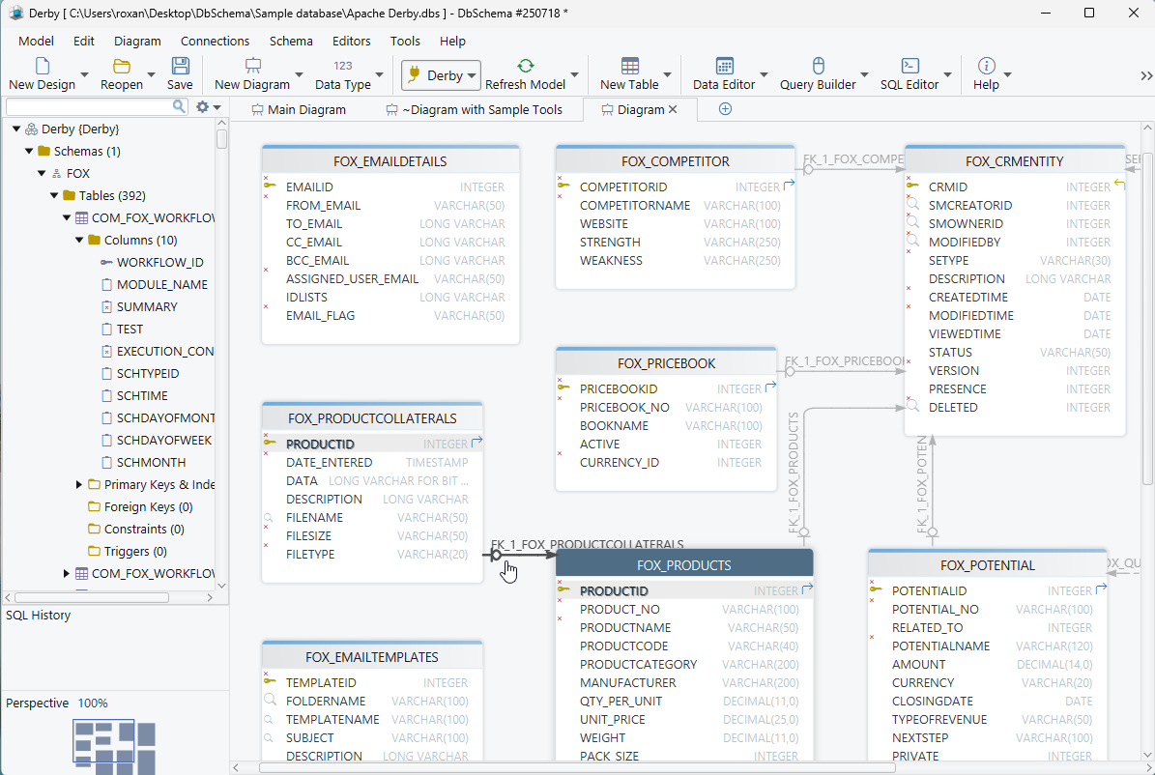The image size is (1155, 775).
Task: Expand Primary Keys & Indexes node
Action: tap(79, 484)
